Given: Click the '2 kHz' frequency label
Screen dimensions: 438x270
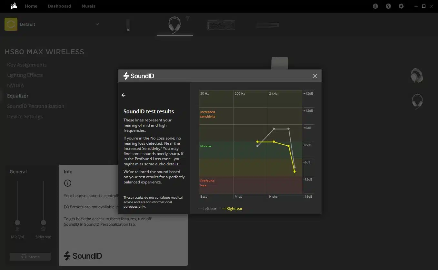Looking at the screenshot, I should [x=273, y=94].
